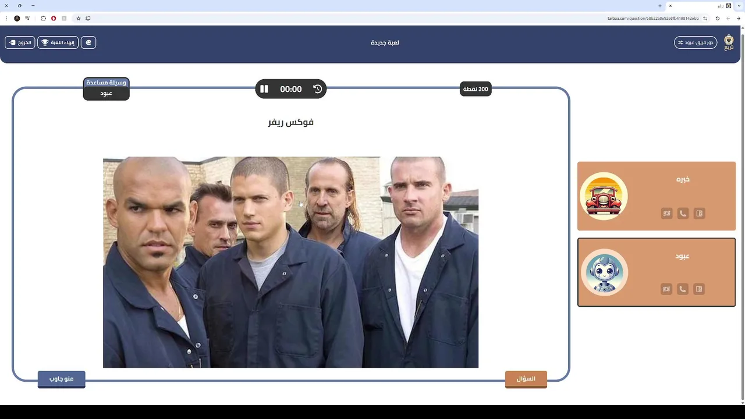Close the current browser tab
Image resolution: width=745 pixels, height=419 pixels.
(670, 6)
